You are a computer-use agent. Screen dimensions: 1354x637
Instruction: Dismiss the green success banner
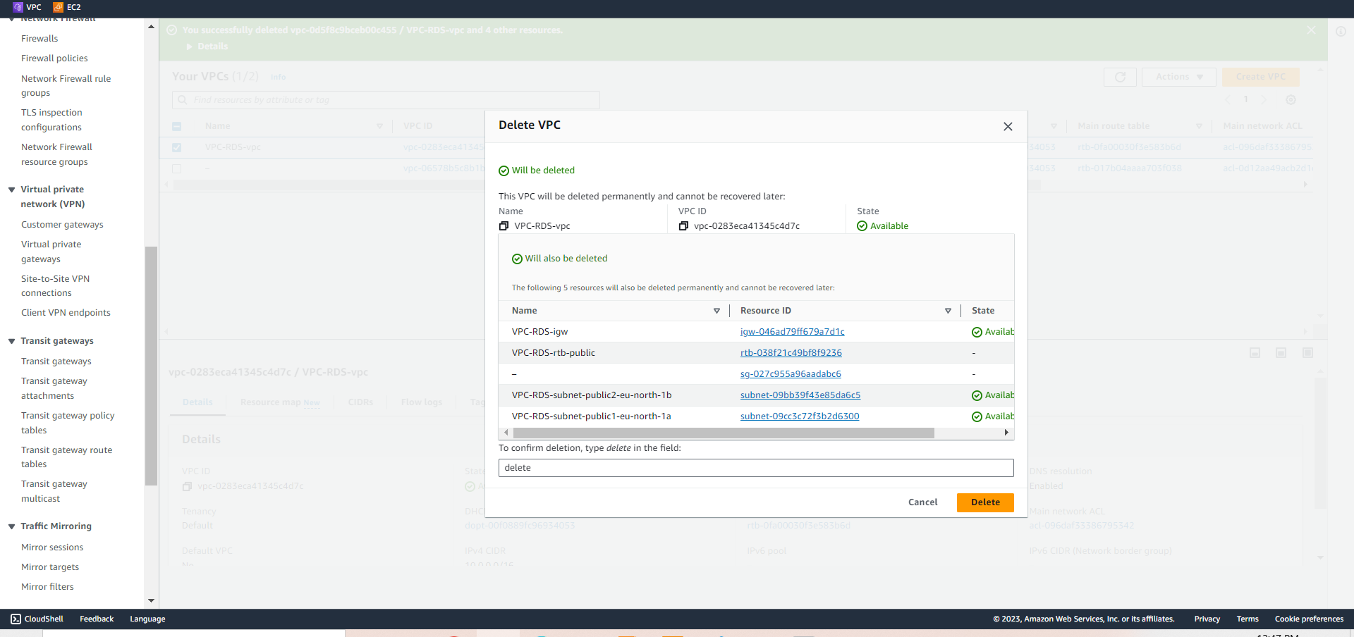[x=1311, y=30]
